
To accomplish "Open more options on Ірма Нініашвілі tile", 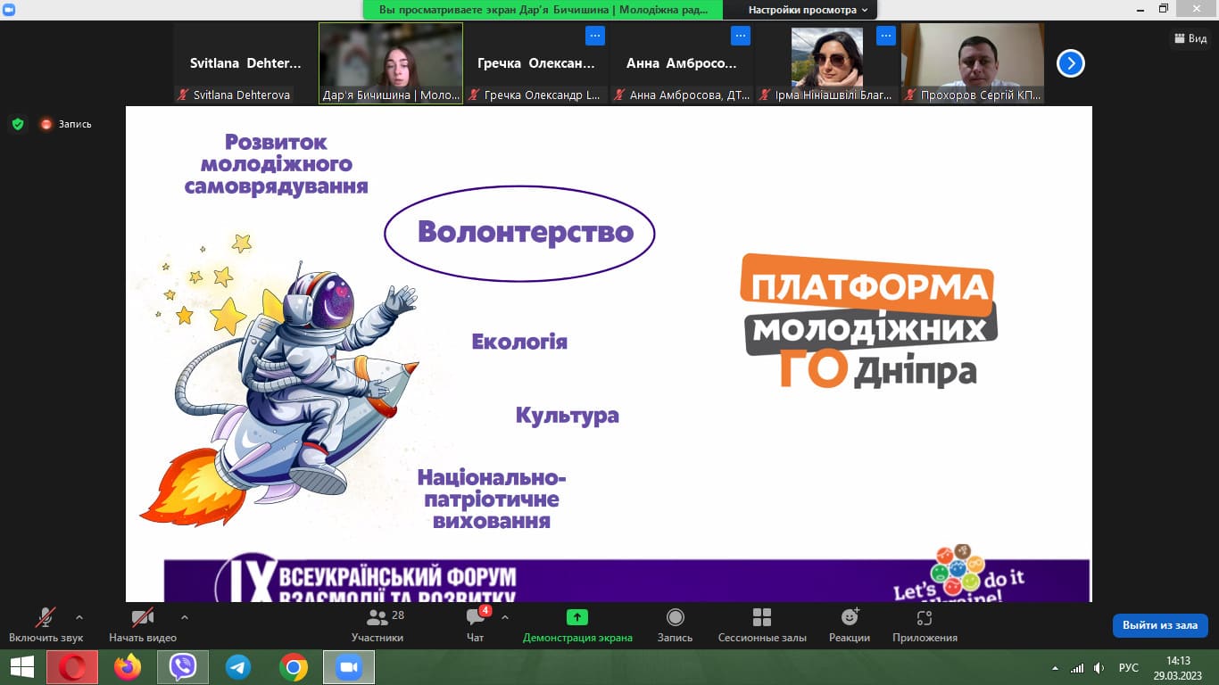I will tap(885, 36).
